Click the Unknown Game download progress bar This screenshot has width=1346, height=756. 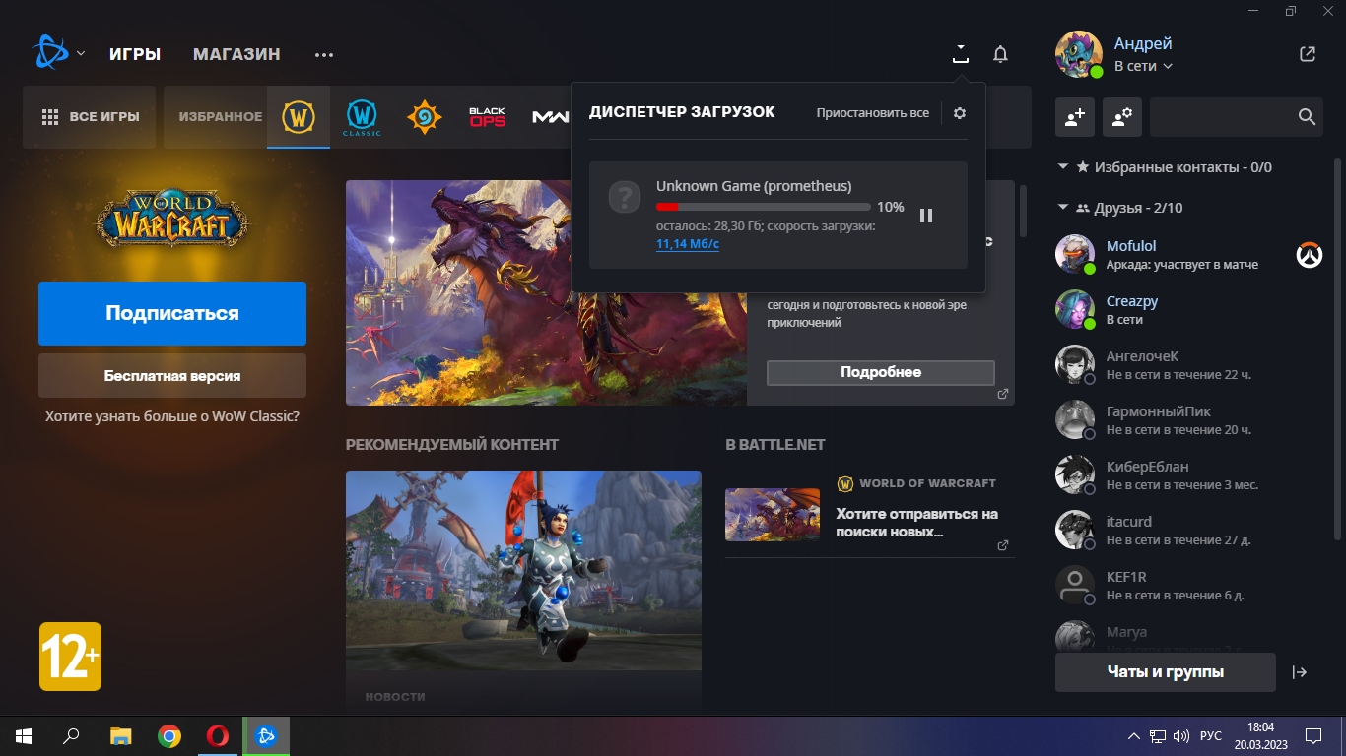pyautogui.click(x=764, y=207)
